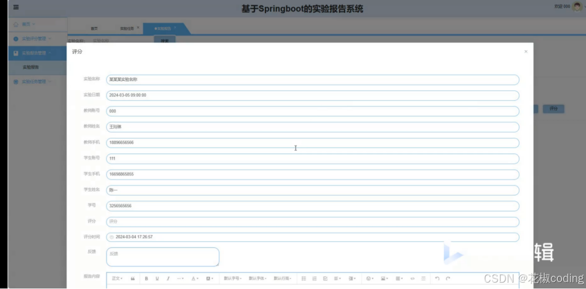This screenshot has height=289, width=586.
Task: Expand the 实验任务管理 sidebar menu
Action: pos(38,82)
